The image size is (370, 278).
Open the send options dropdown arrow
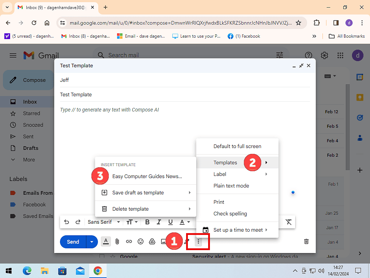click(92, 242)
